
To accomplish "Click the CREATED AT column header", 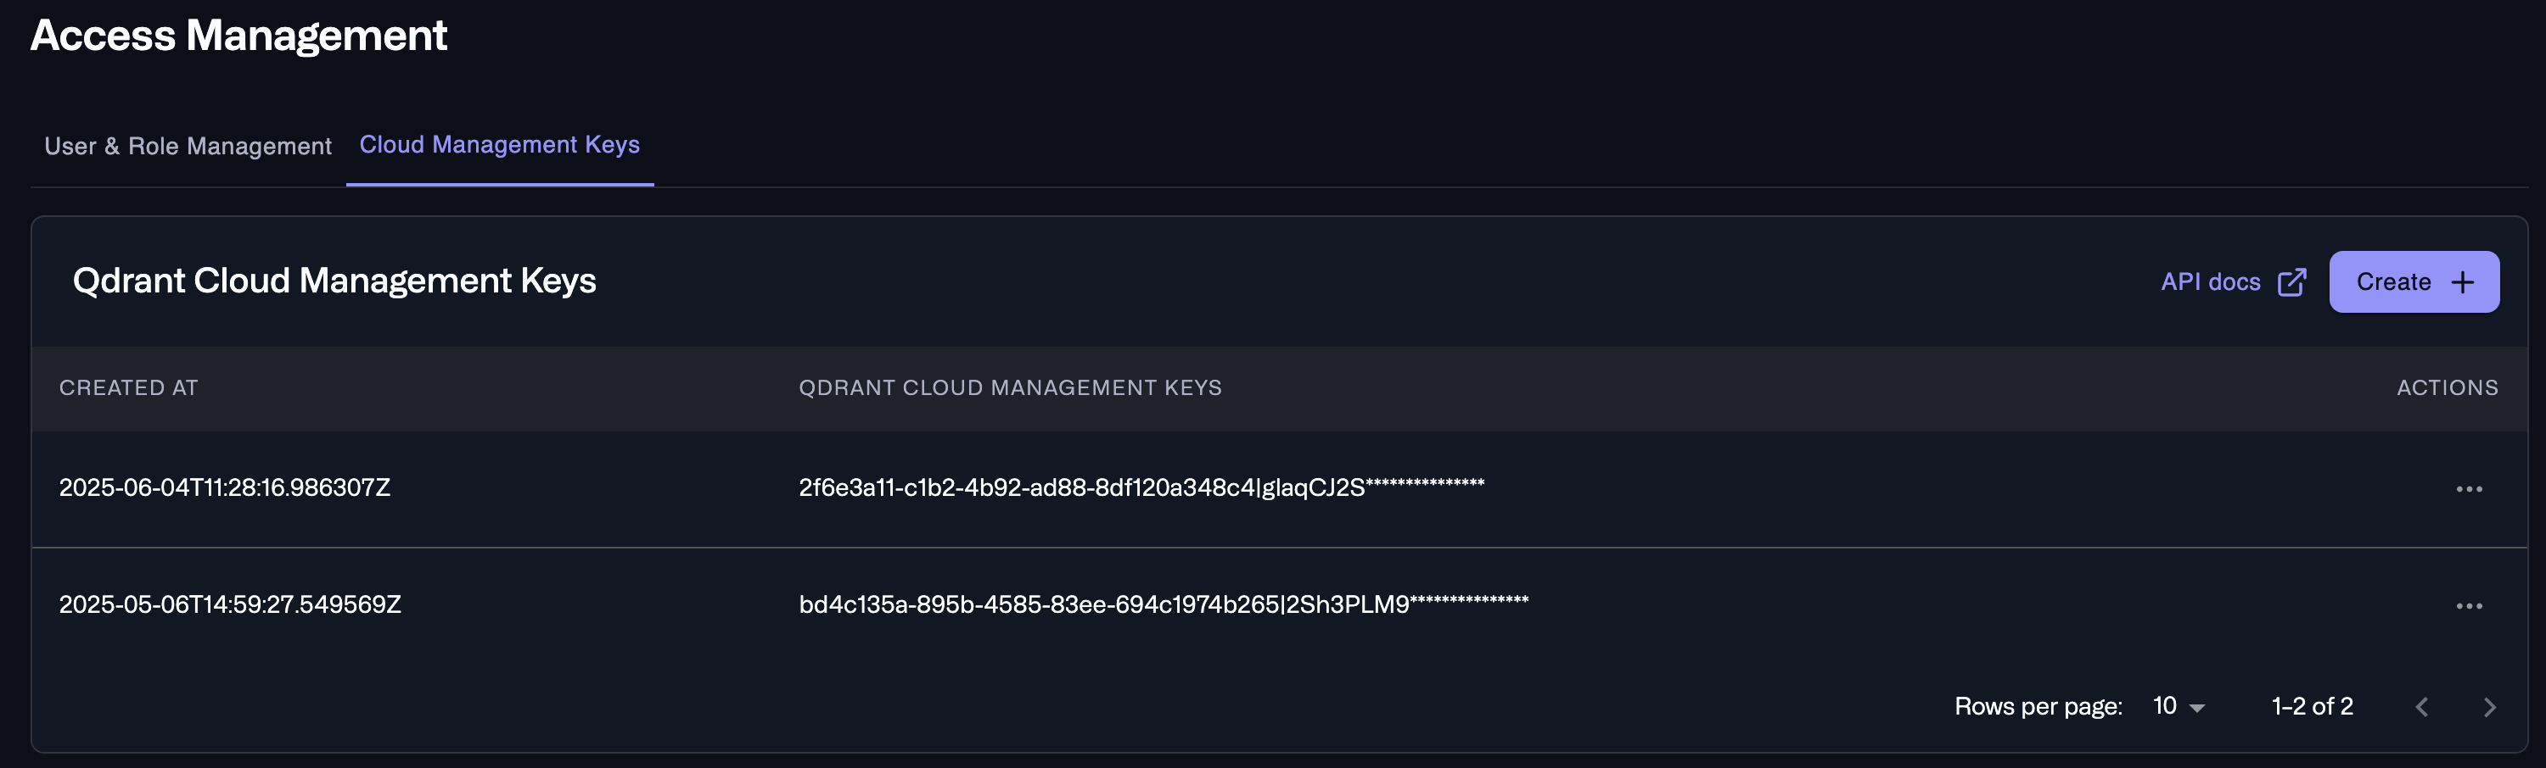I will 127,387.
